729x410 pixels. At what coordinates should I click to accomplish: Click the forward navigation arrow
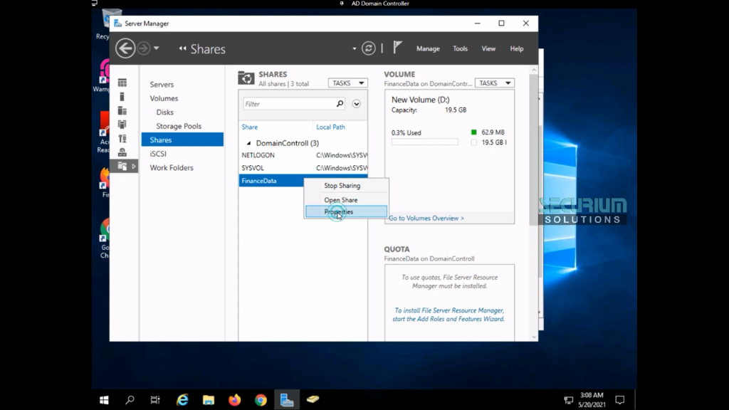(144, 48)
